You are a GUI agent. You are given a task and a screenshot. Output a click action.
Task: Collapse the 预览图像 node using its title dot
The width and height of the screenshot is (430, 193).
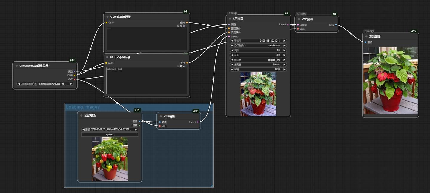coord(366,36)
